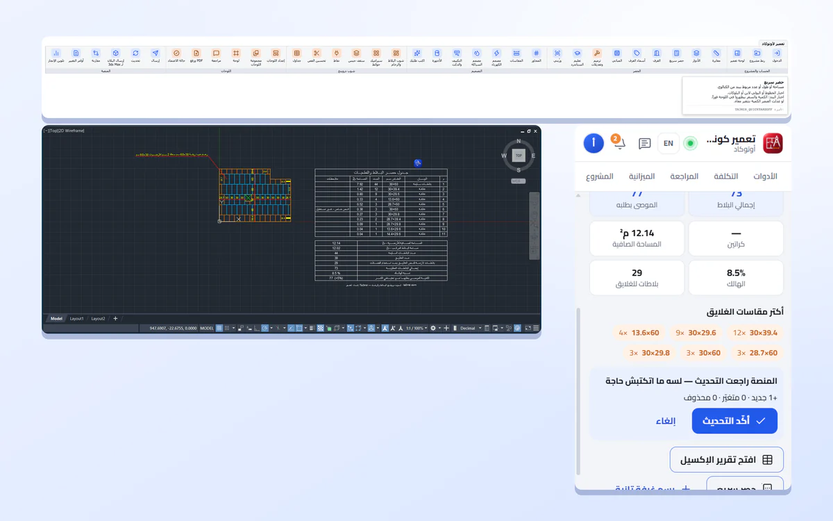Open the chat messages icon in panel header
This screenshot has height=521, width=833.
[645, 144]
